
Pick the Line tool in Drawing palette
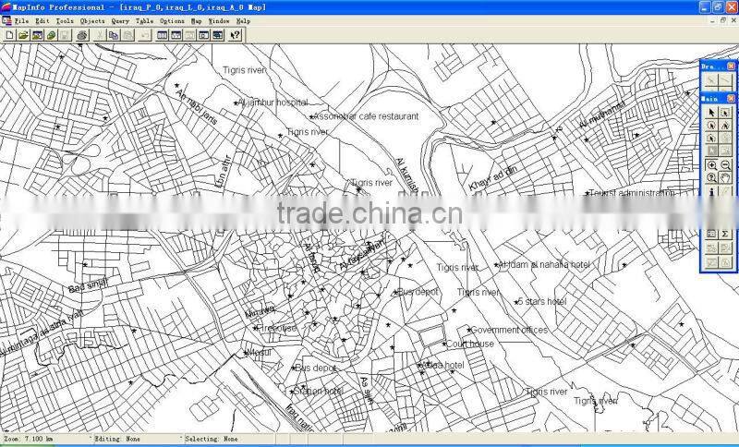tap(725, 80)
